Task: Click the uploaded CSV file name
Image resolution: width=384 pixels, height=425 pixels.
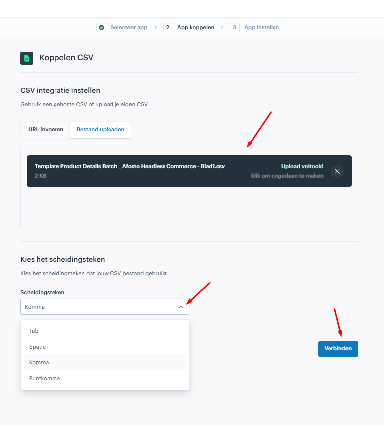Action: point(130,166)
